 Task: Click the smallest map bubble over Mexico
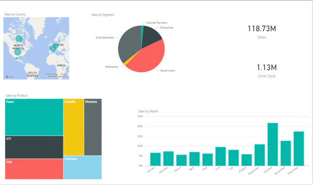point(17,58)
